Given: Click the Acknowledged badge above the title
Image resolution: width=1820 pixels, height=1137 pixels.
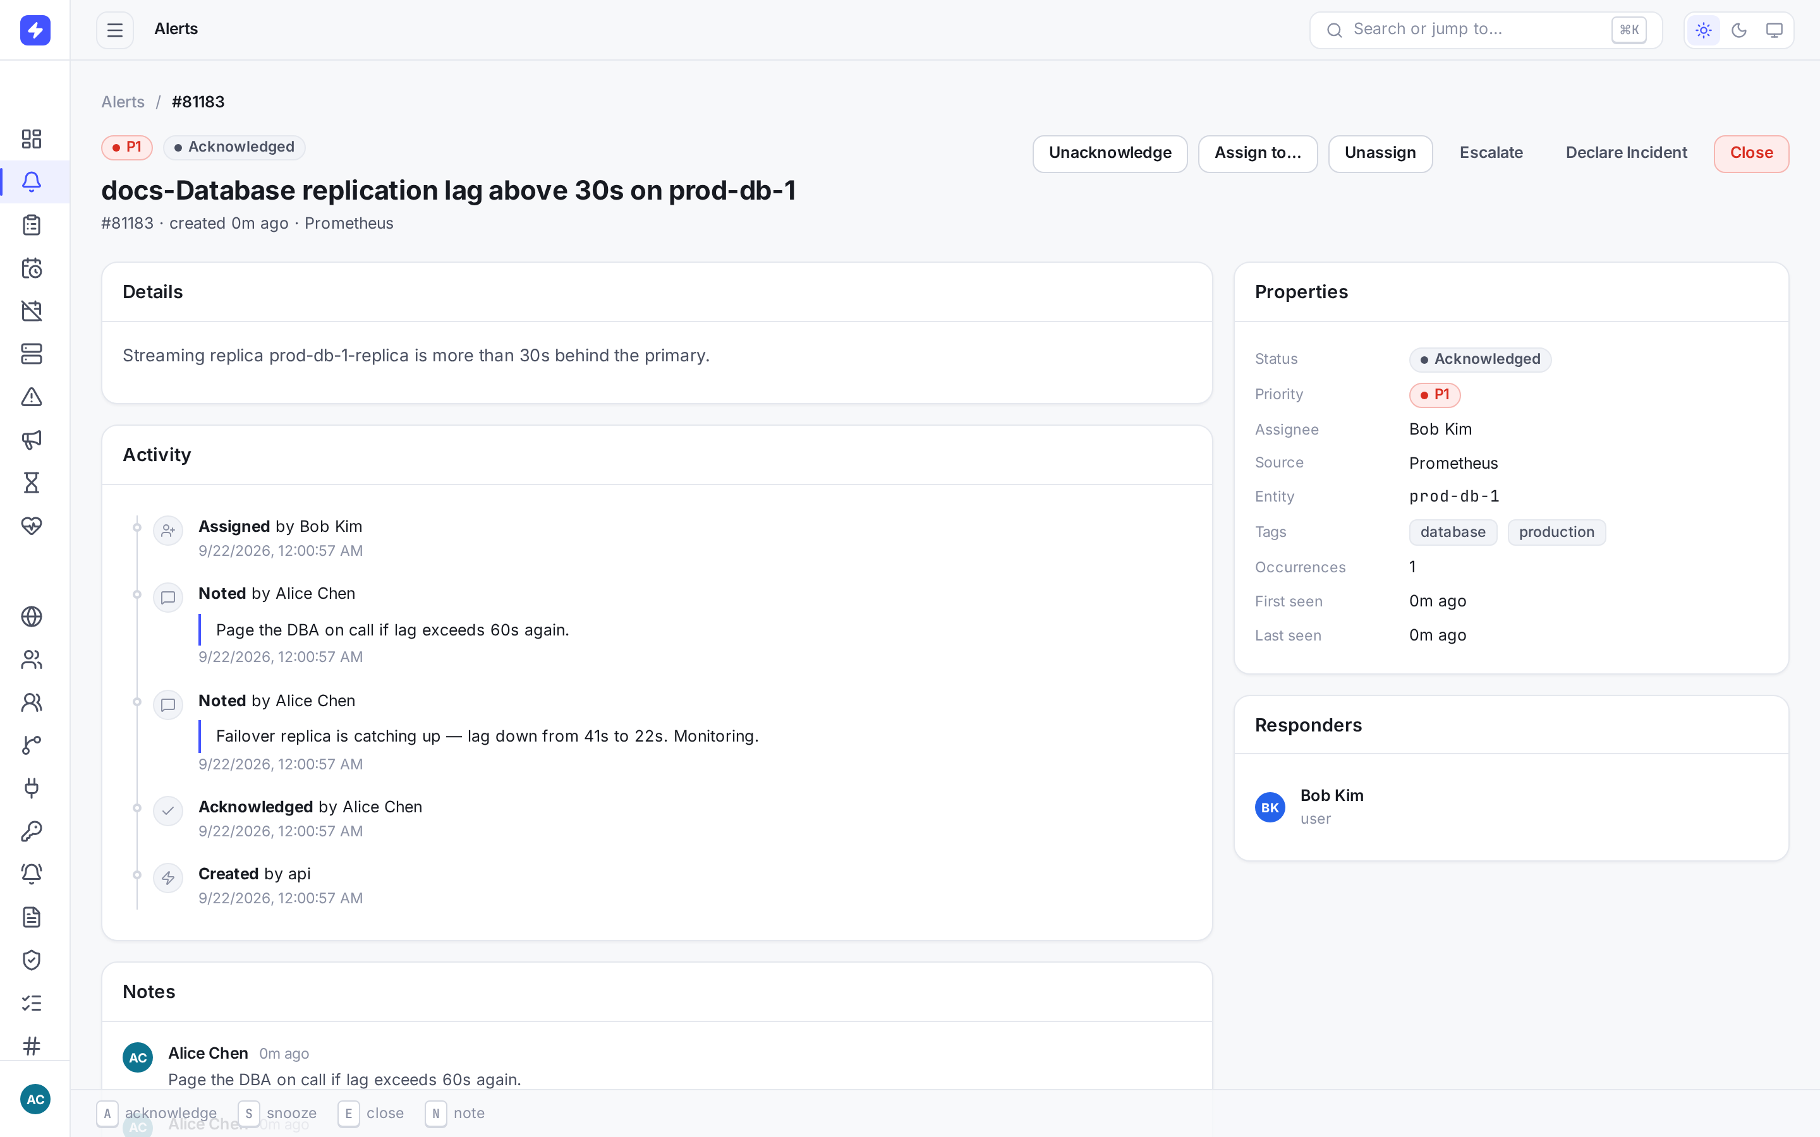Looking at the screenshot, I should (234, 147).
